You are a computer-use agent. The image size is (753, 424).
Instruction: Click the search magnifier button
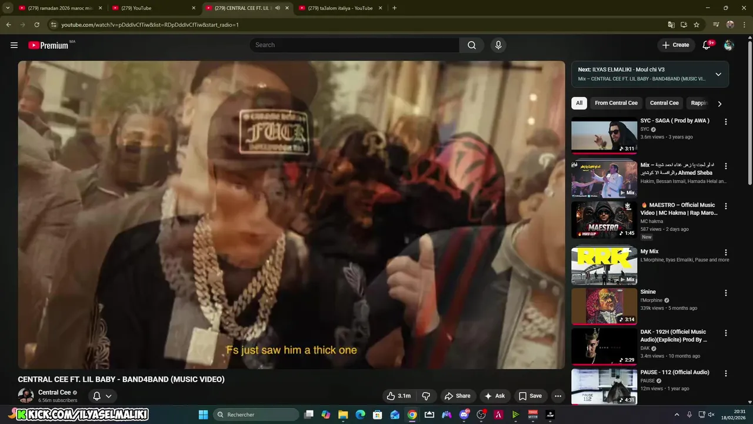[x=472, y=45]
